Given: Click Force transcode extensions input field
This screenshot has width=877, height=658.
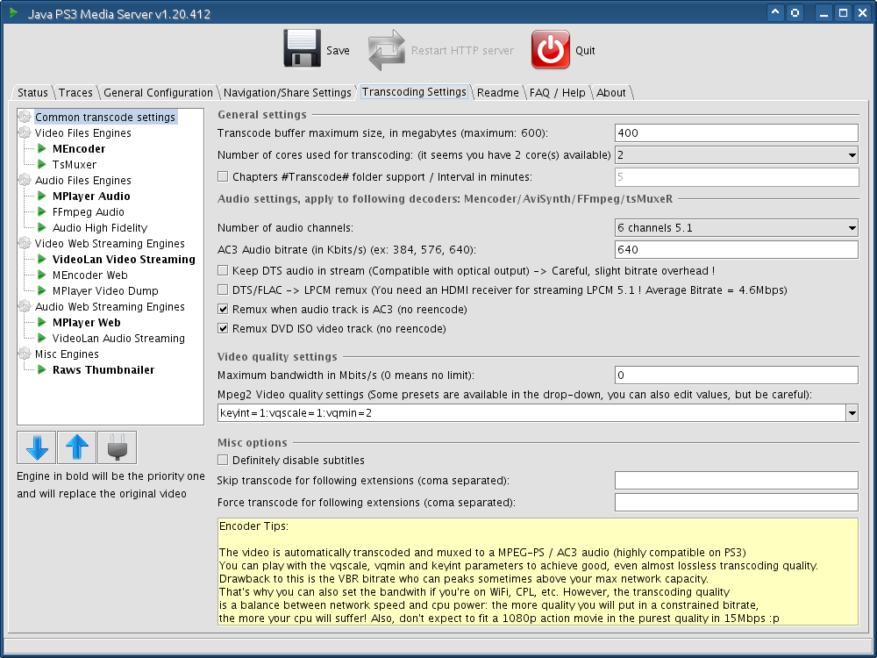Looking at the screenshot, I should tap(736, 502).
